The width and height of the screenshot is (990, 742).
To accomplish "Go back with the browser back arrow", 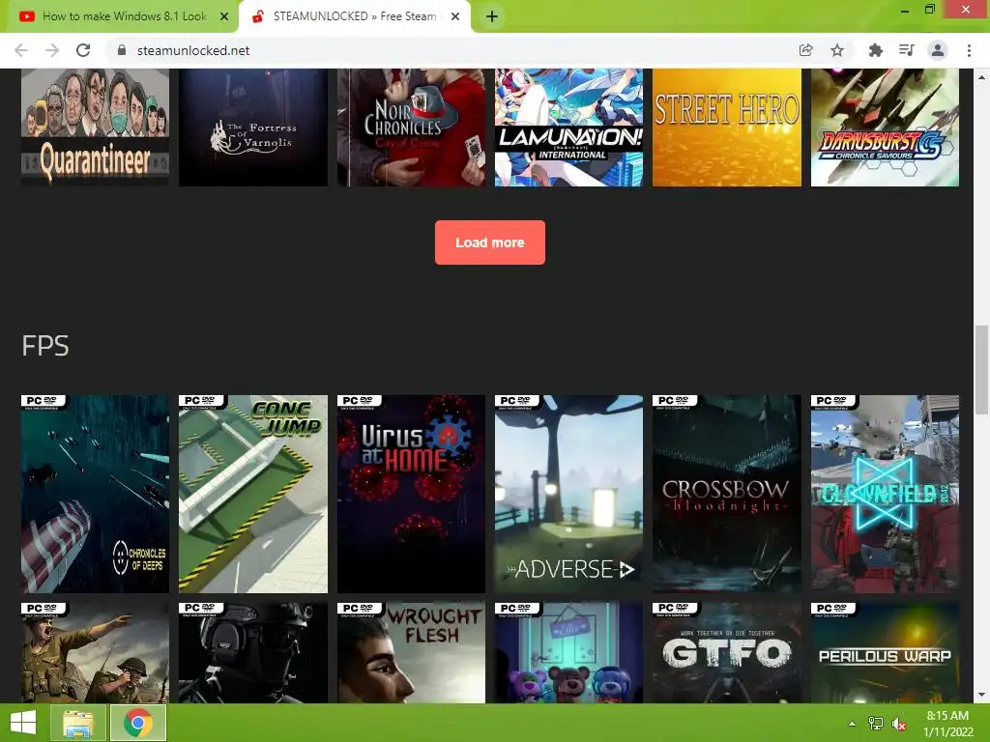I will (21, 50).
